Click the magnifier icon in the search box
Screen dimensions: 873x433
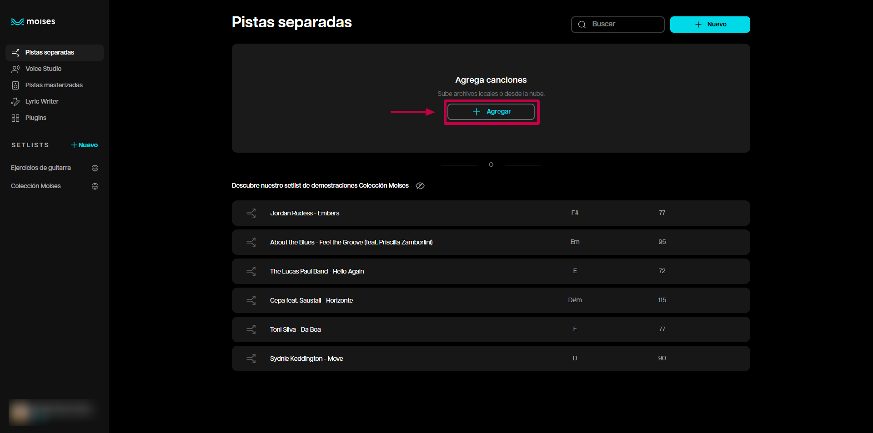click(x=582, y=25)
